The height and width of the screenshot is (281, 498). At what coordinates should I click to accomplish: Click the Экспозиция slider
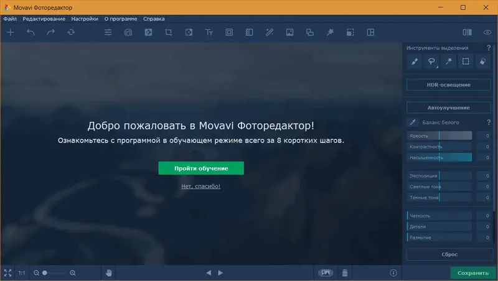point(439,176)
